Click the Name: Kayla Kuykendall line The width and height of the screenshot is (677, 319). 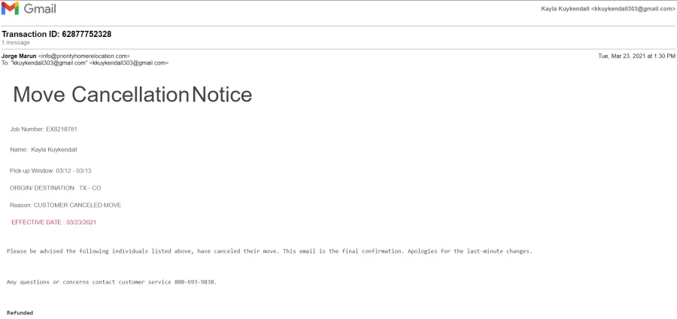click(44, 150)
